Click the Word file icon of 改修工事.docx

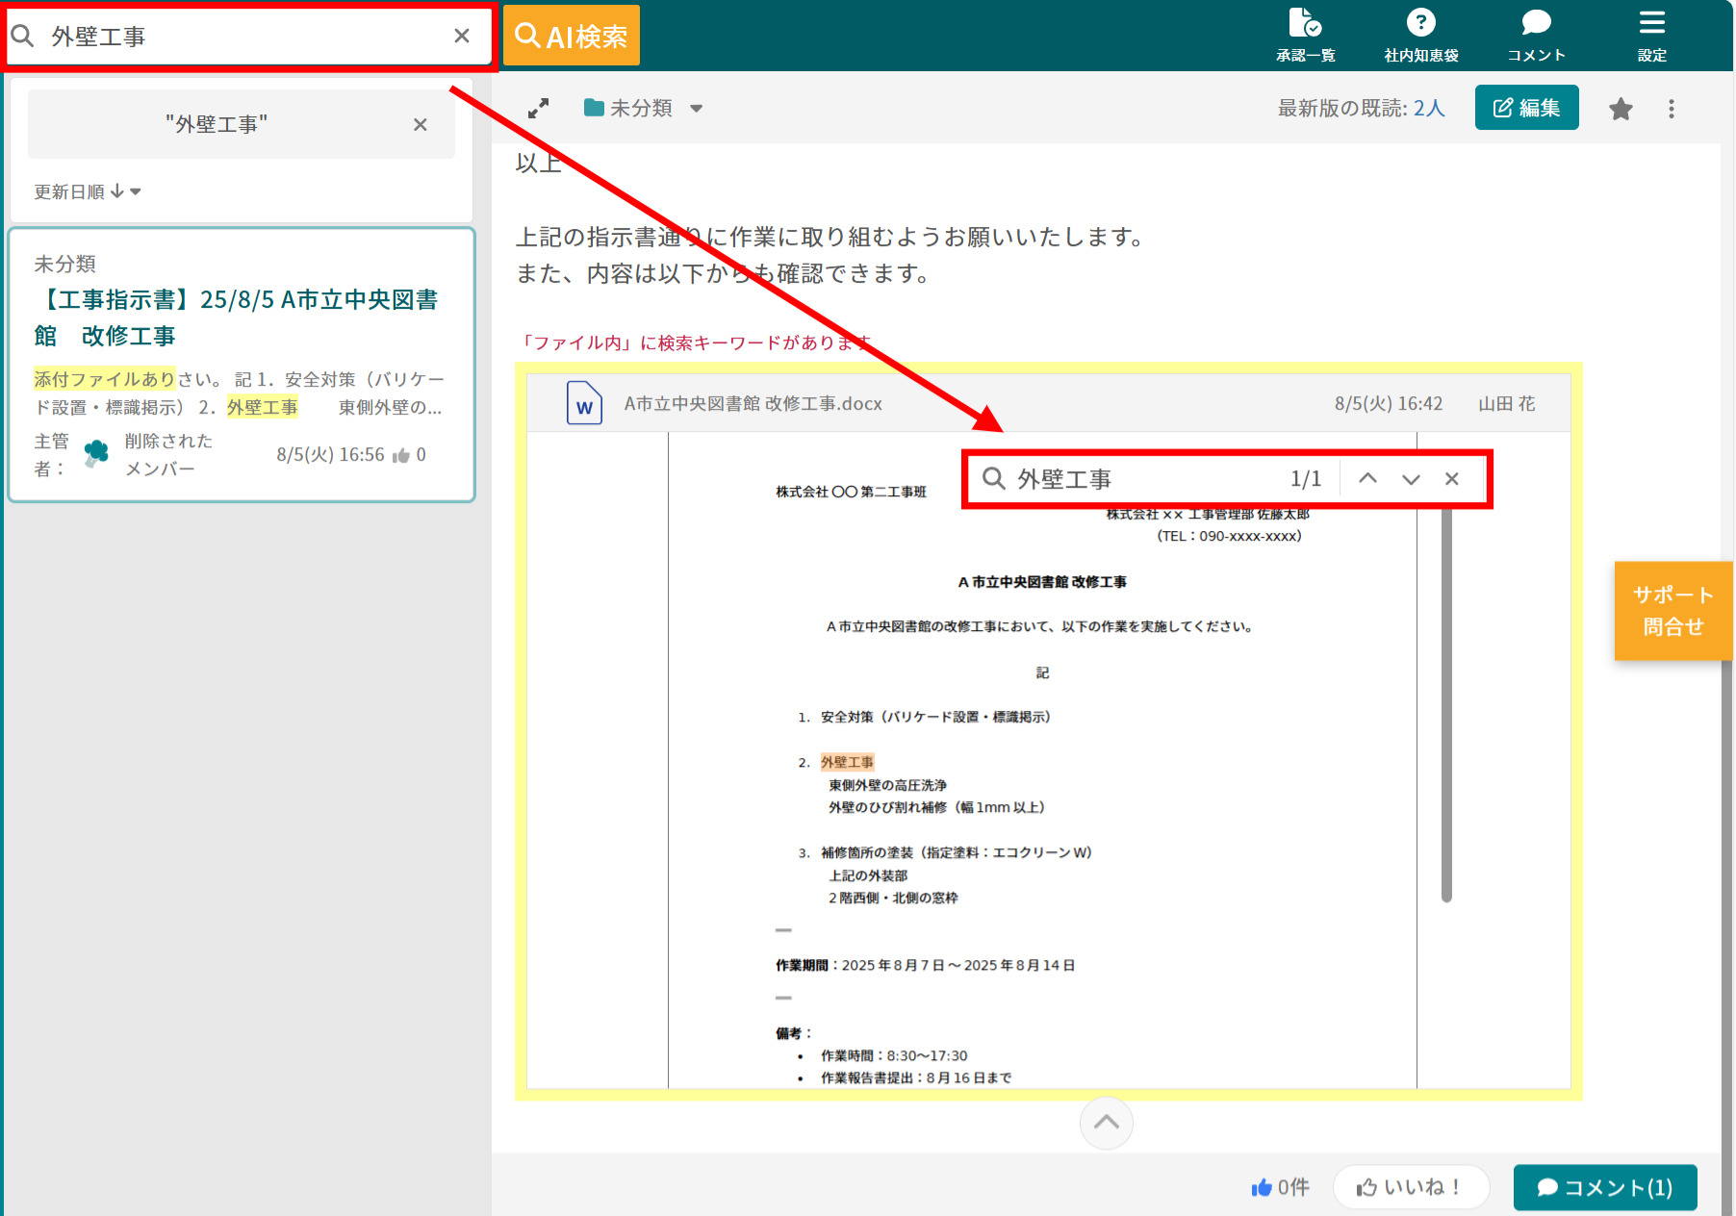[x=584, y=404]
